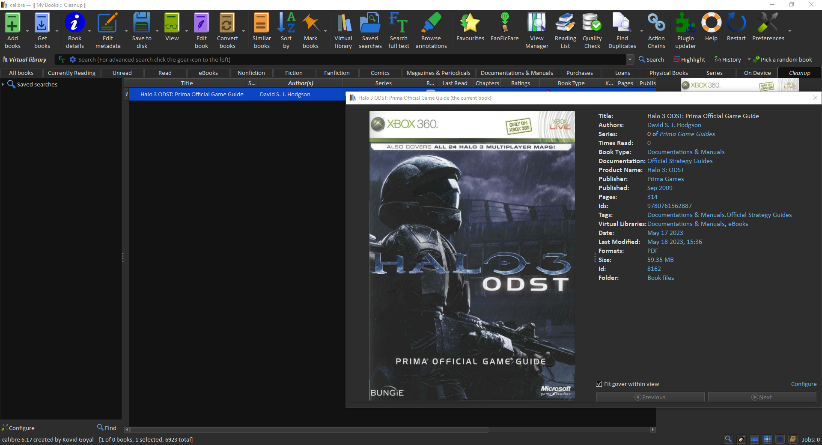Open the Physical Books tab
This screenshot has width=822, height=445.
(x=668, y=73)
